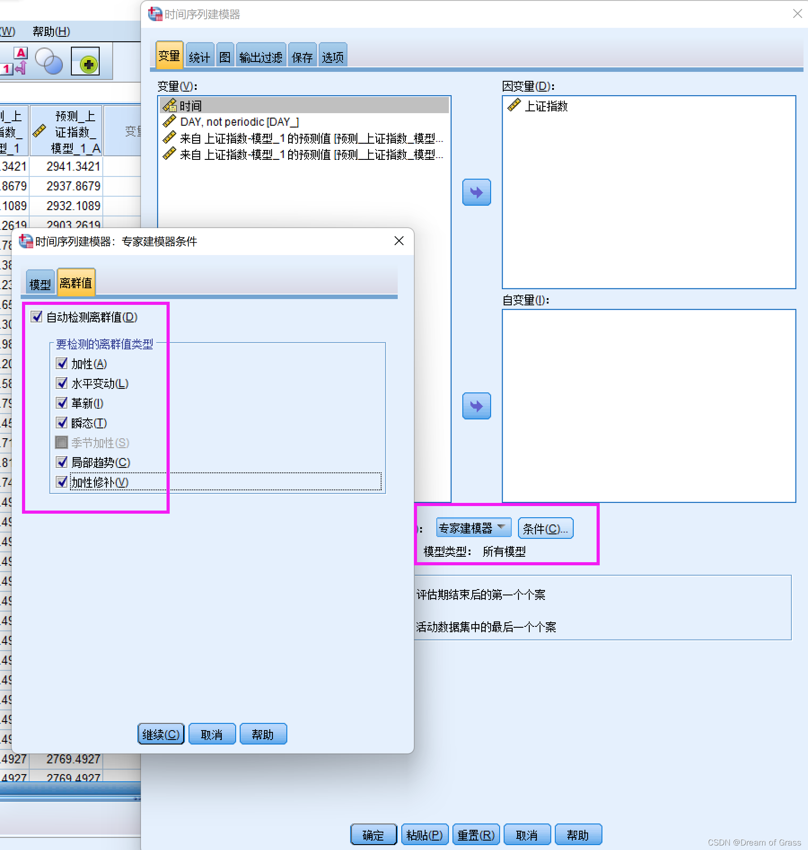Screen dimensions: 808x850
Task: Click the 继续(C) button
Action: pyautogui.click(x=161, y=734)
